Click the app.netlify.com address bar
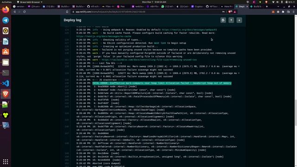The image size is (297, 167). click(x=146, y=12)
